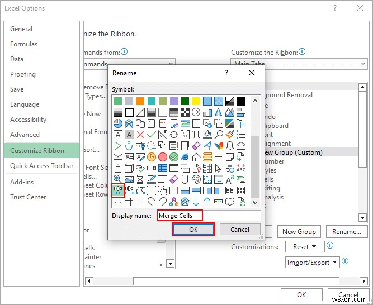Go to the Accessibility category

coord(28,120)
